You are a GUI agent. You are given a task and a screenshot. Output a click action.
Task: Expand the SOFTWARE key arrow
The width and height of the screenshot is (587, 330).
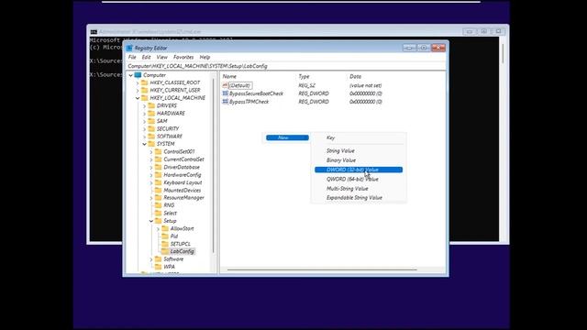[145, 137]
